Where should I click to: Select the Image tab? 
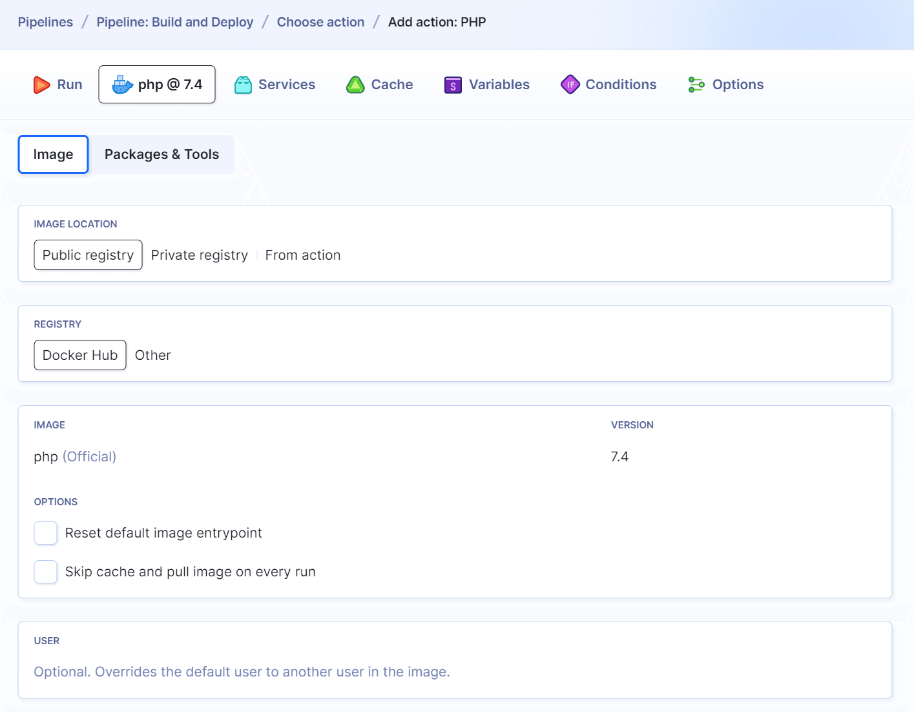[53, 154]
